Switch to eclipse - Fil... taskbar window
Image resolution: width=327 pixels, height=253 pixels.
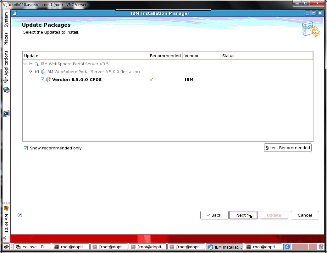[32, 247]
